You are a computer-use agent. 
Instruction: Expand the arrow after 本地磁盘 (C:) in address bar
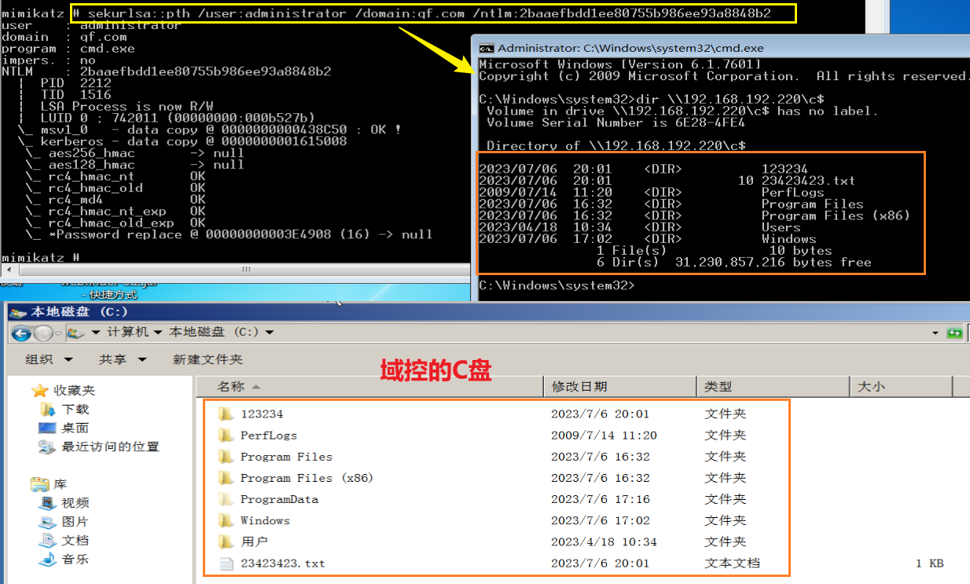pyautogui.click(x=270, y=332)
